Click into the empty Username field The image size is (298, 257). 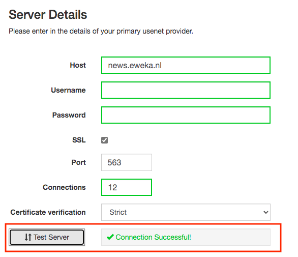pyautogui.click(x=186, y=90)
